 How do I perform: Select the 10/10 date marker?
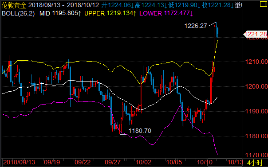[205, 162]
